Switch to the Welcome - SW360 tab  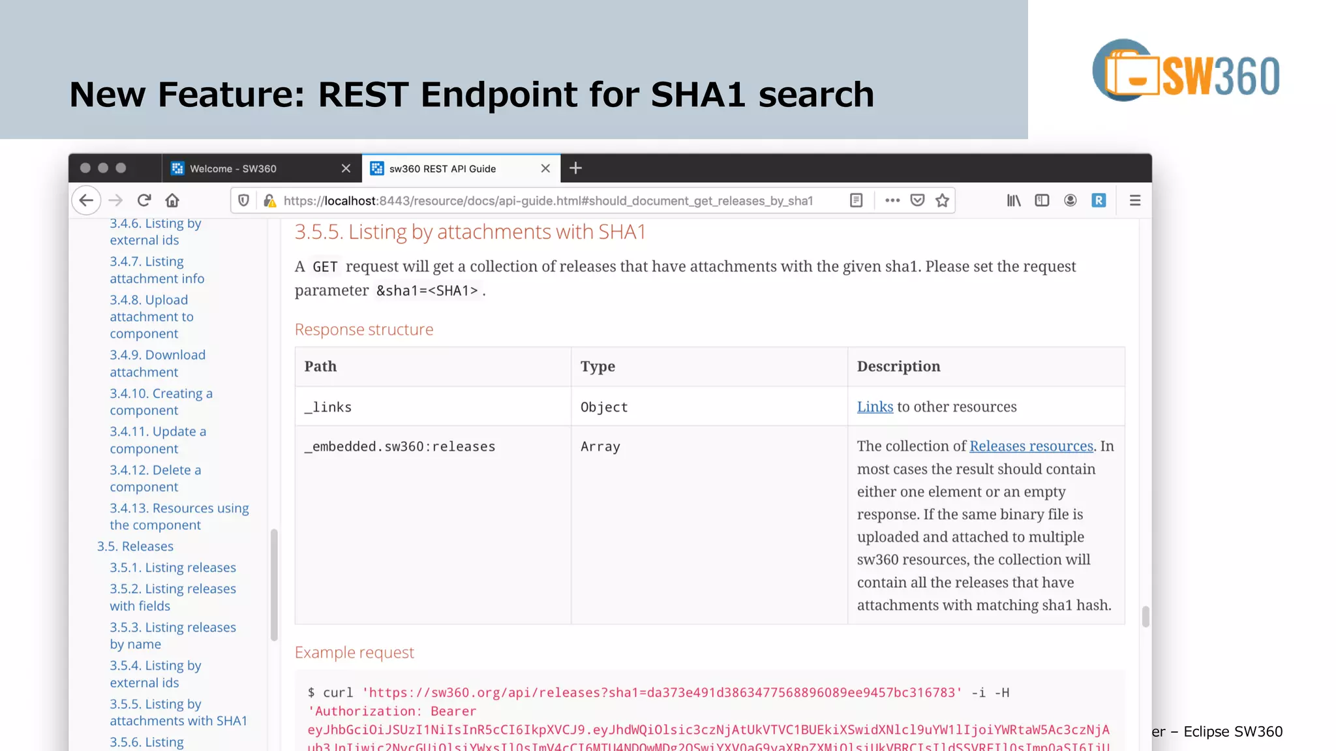coord(261,168)
